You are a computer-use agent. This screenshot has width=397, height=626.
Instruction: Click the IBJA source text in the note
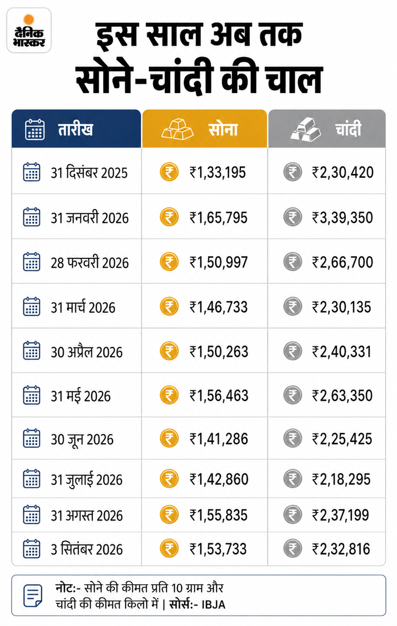pos(213,604)
